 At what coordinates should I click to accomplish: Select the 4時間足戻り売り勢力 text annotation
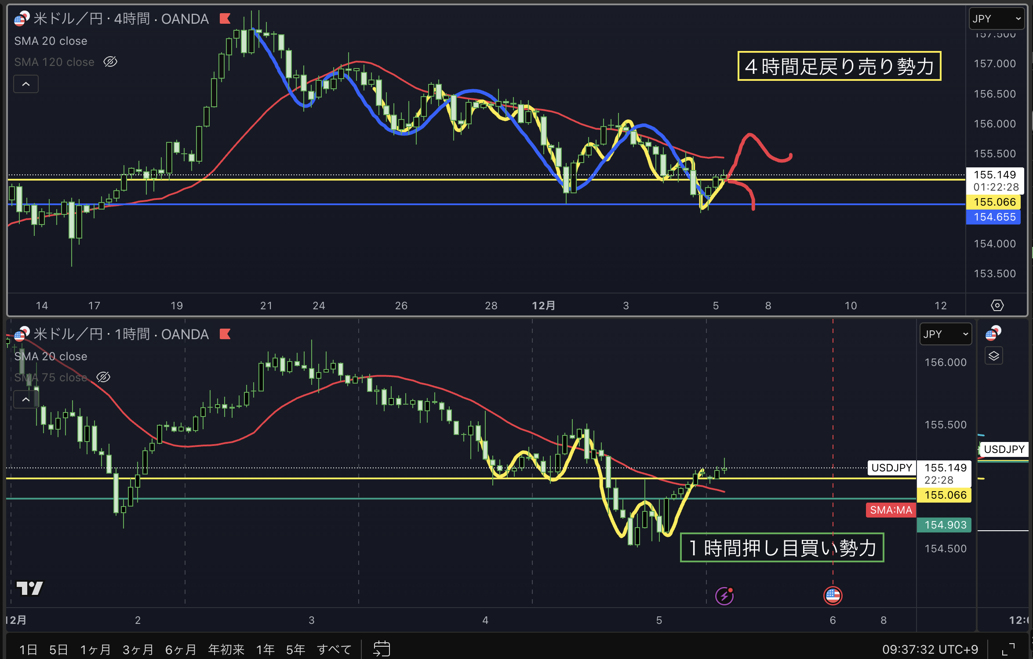[839, 66]
